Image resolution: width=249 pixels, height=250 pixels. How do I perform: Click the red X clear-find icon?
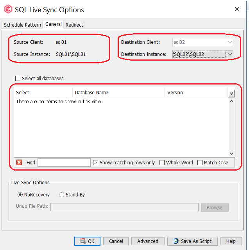pyautogui.click(x=19, y=162)
